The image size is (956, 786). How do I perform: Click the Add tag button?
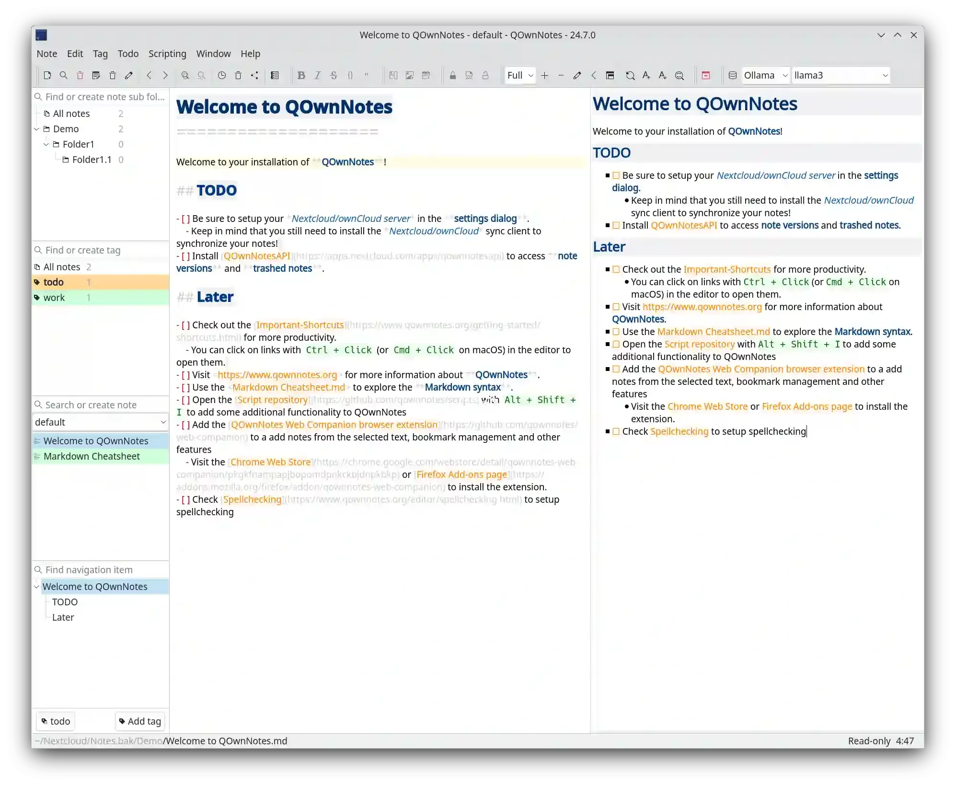pos(139,721)
